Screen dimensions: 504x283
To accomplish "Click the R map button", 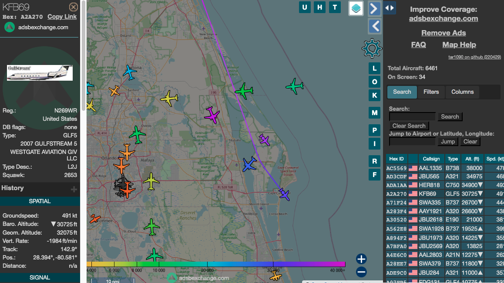I will pyautogui.click(x=374, y=161).
